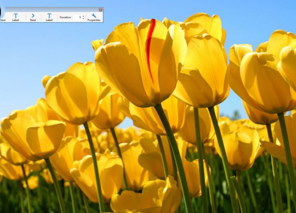The image size is (296, 213).
Task: Click the leftmost Next toolbar icon
Action: click(x=3, y=17)
